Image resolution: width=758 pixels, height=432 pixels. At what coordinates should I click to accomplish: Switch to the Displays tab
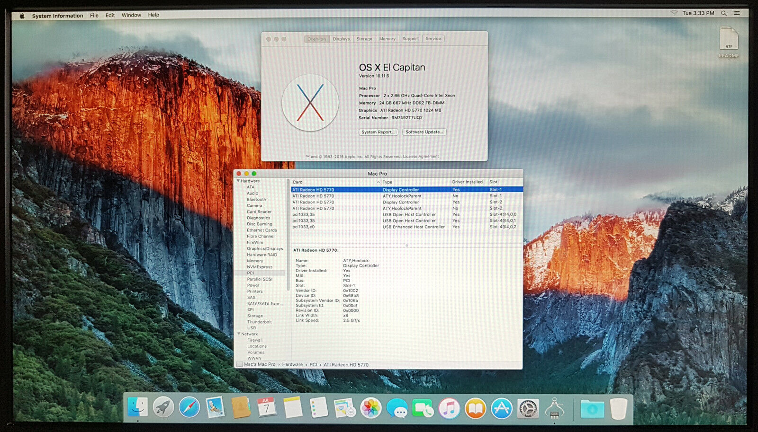coord(341,39)
